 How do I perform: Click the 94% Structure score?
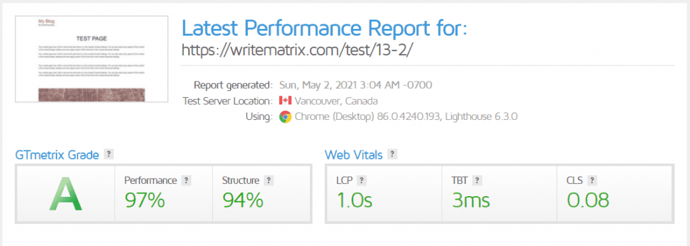click(x=243, y=199)
